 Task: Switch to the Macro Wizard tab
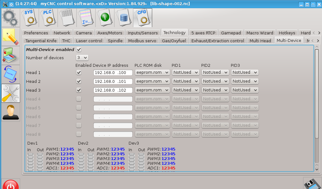coord(259,33)
